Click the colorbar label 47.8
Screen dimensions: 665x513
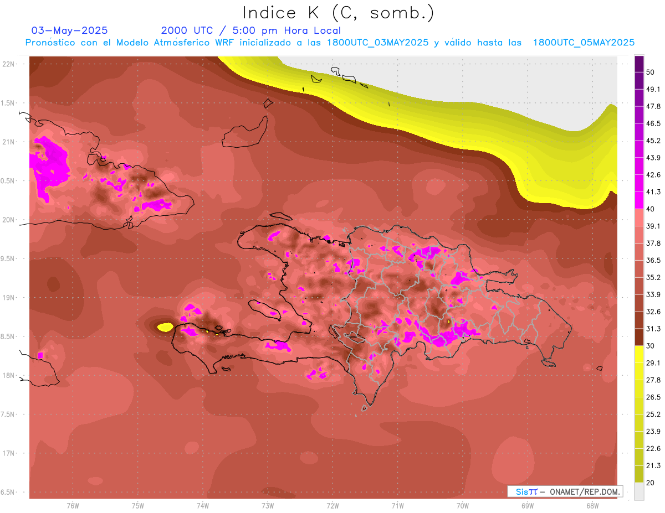click(x=654, y=106)
